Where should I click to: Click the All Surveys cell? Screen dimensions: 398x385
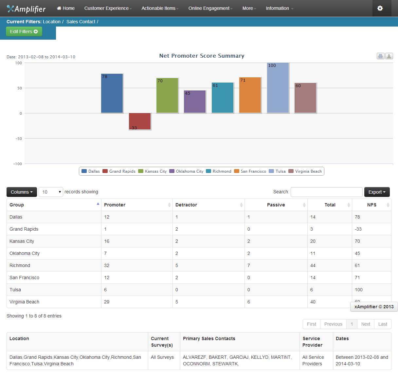pyautogui.click(x=164, y=360)
